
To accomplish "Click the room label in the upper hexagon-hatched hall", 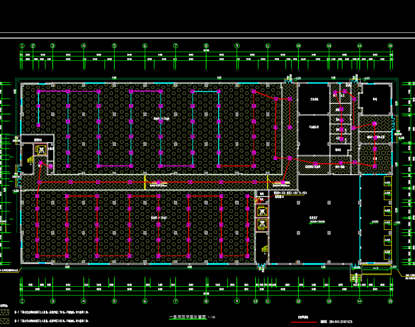I will (162, 119).
